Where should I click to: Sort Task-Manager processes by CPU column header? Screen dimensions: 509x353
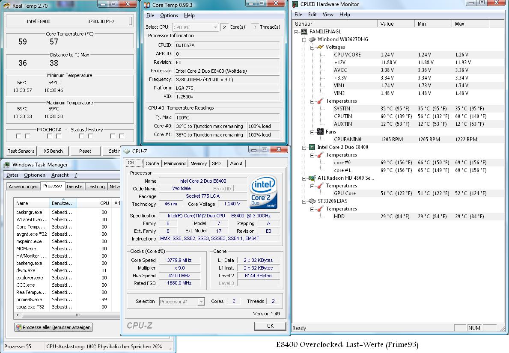click(94, 203)
